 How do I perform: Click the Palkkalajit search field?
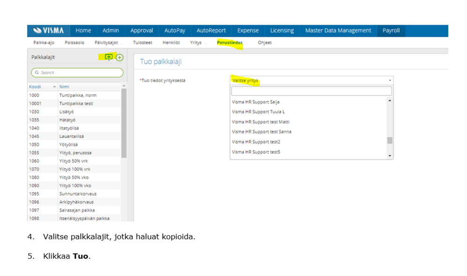coord(77,72)
